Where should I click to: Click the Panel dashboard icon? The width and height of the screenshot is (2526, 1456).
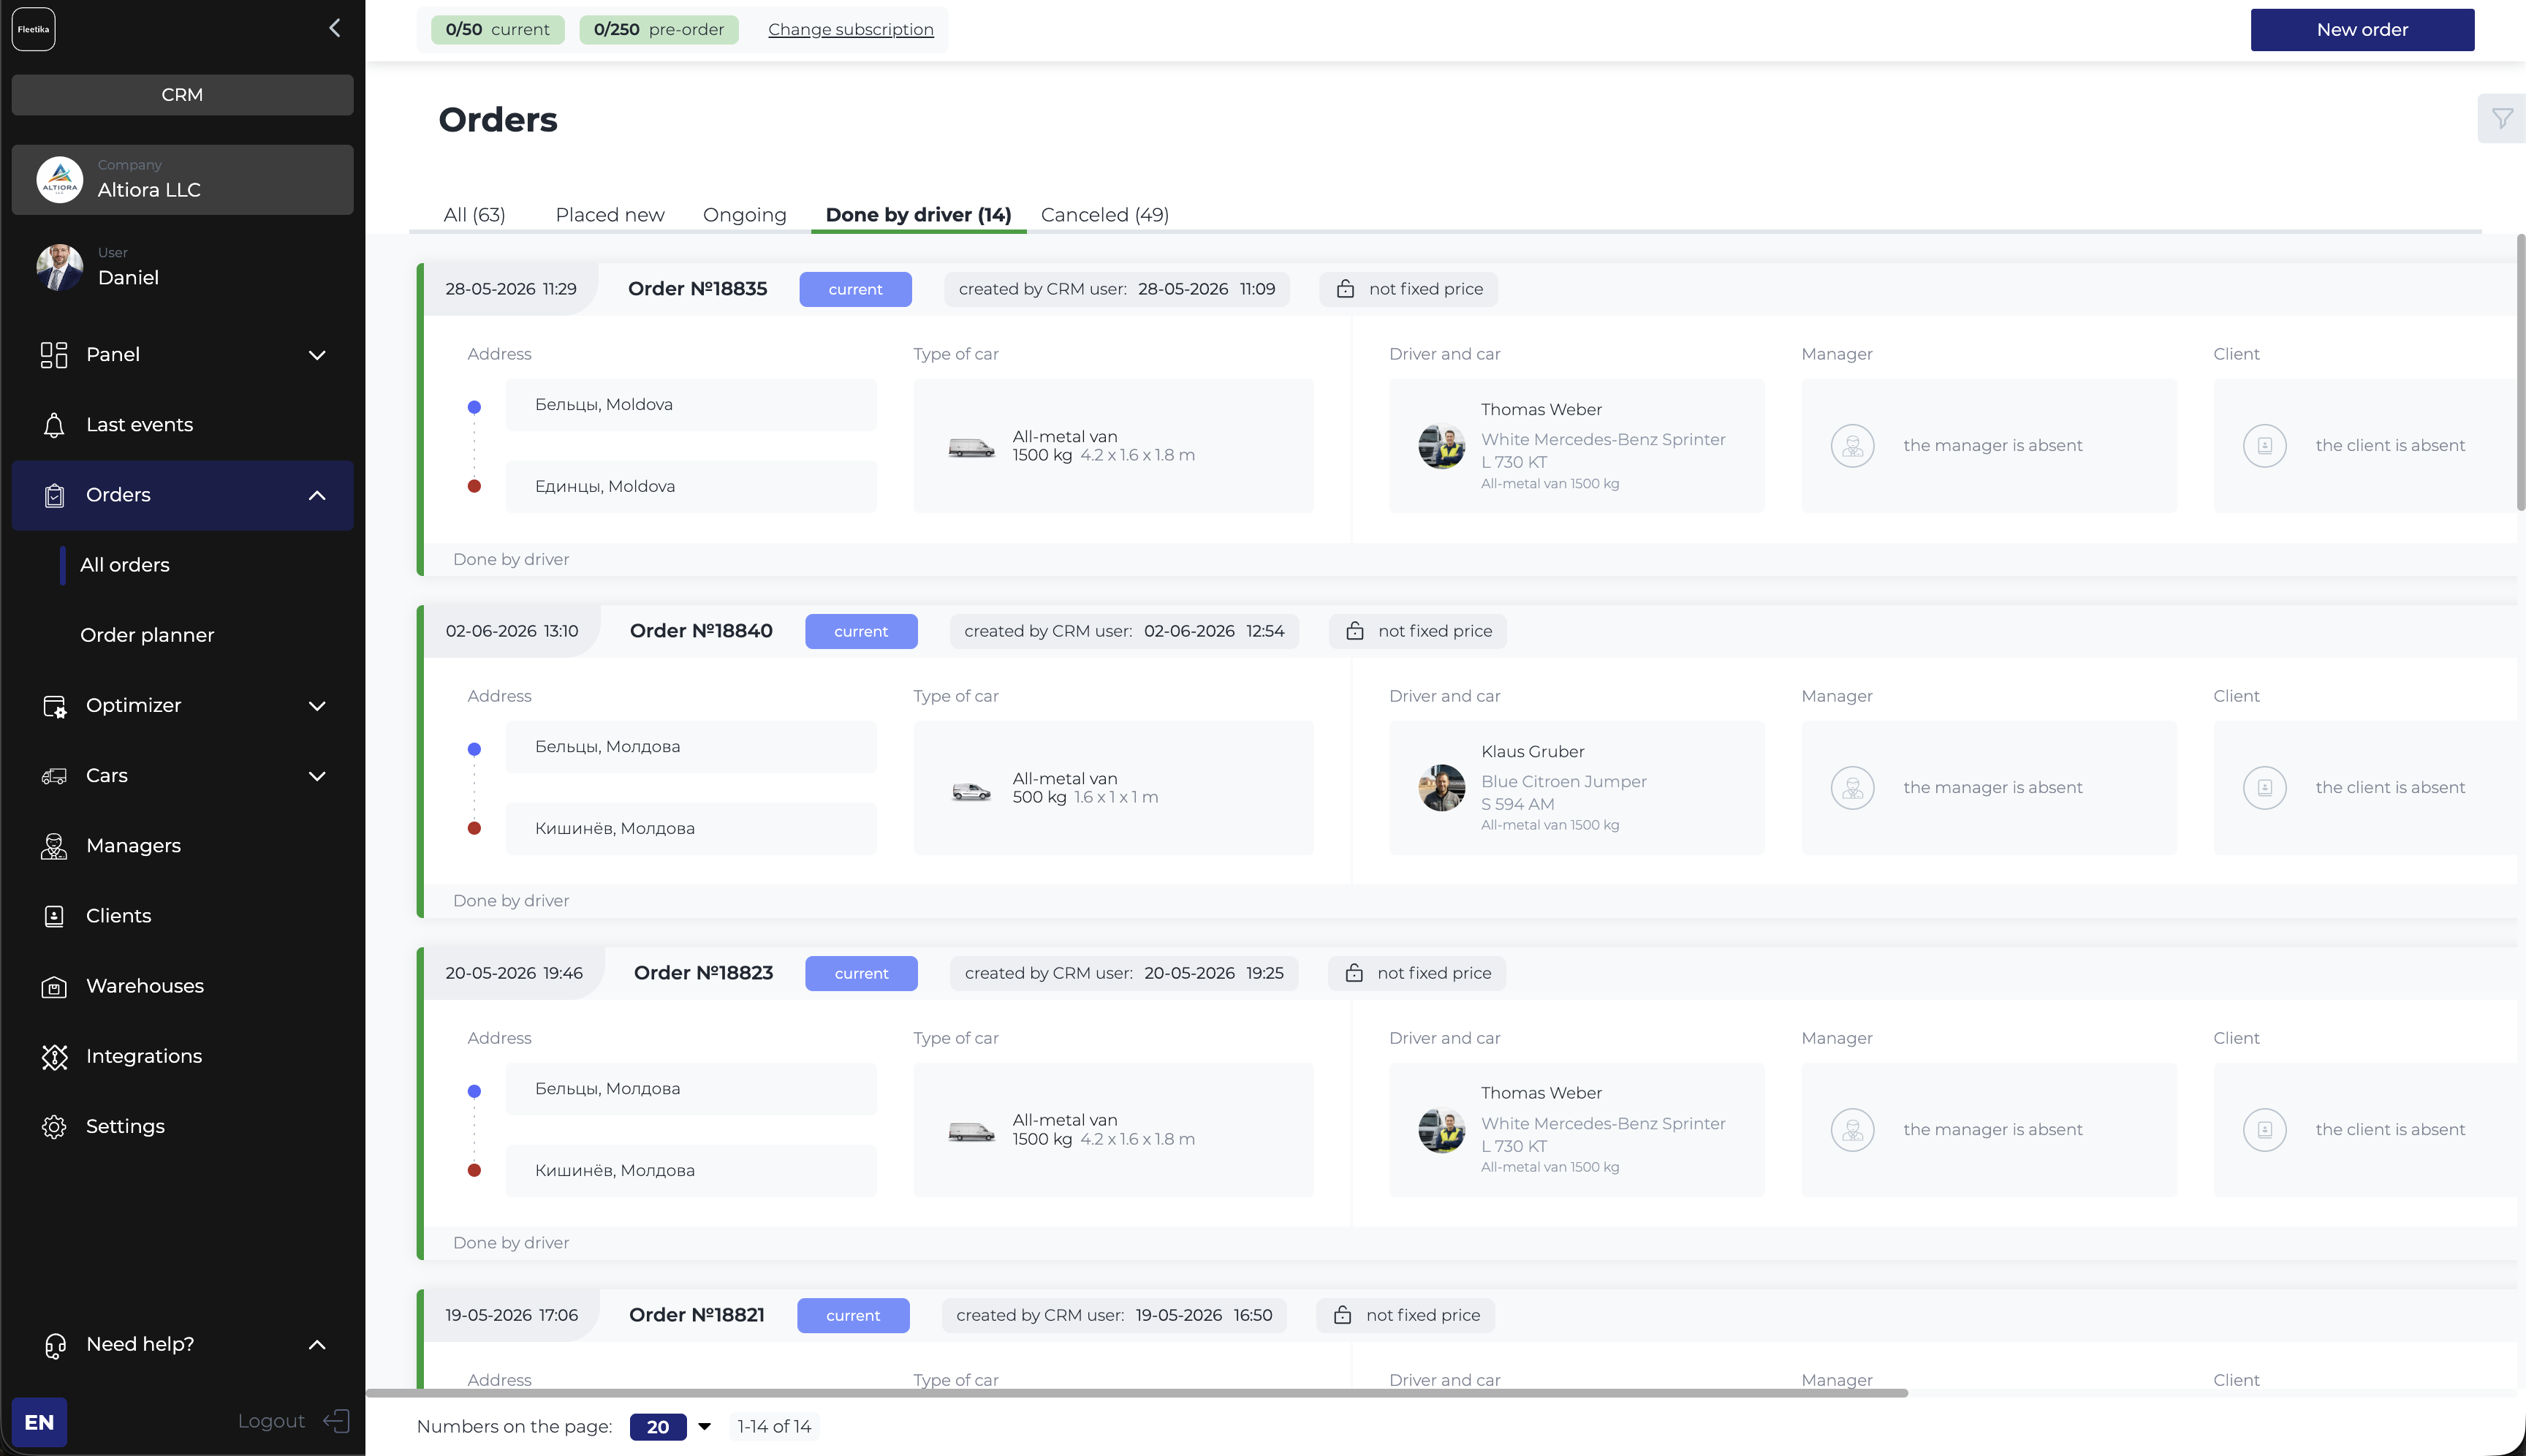coord(54,355)
